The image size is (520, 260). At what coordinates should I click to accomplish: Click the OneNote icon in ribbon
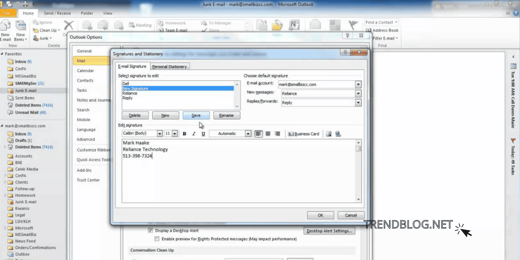coord(294,25)
